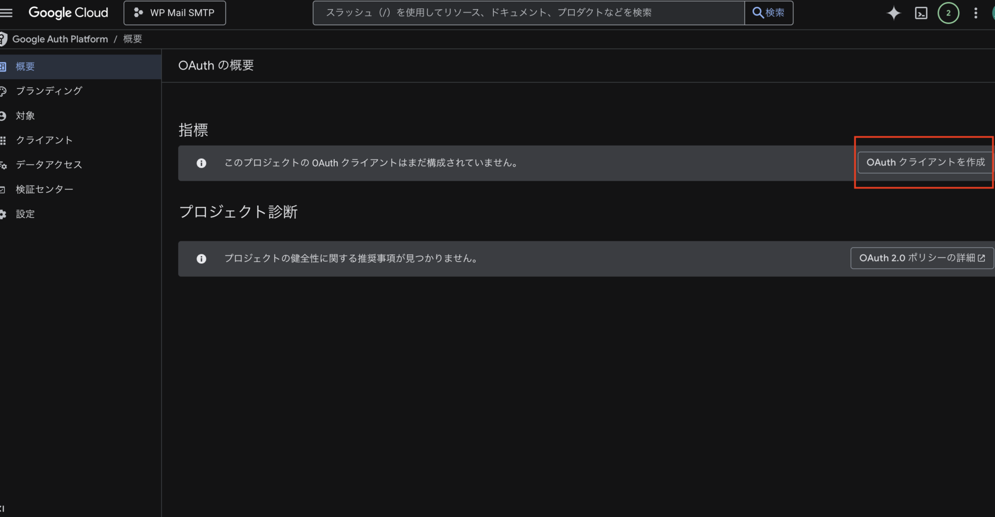Open the OAuth 2.0 ポリシーの詳細 link
Screen dimensions: 995x517
pyautogui.click(x=921, y=258)
